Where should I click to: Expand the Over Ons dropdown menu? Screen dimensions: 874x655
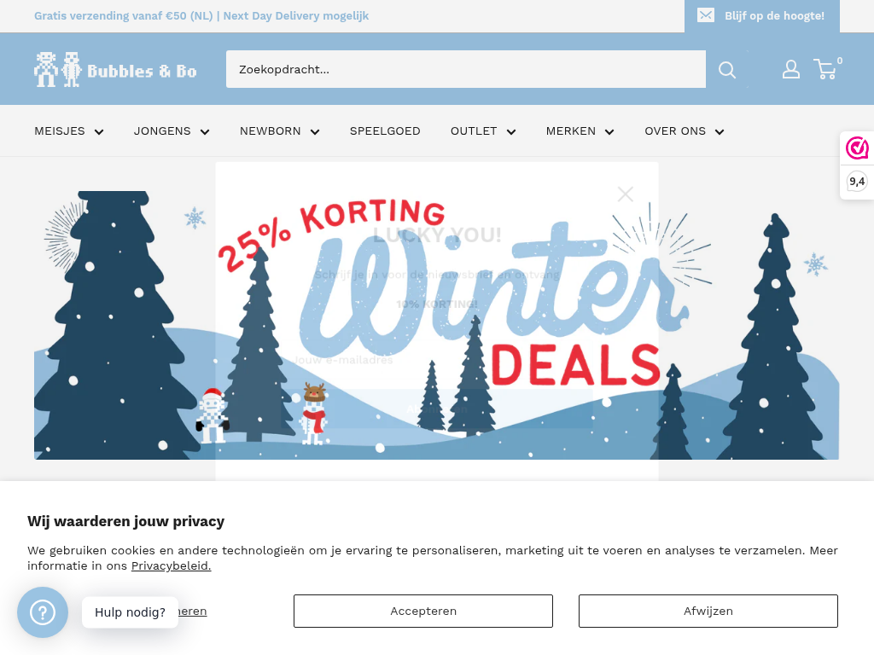coord(685,131)
